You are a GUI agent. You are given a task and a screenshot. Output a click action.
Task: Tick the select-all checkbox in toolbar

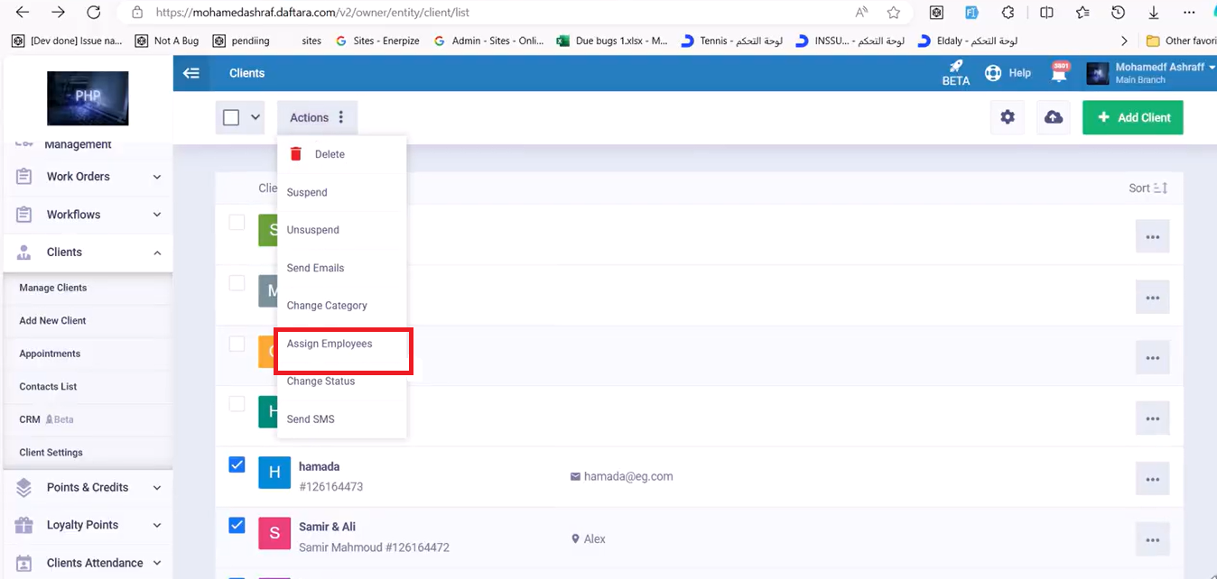(231, 117)
